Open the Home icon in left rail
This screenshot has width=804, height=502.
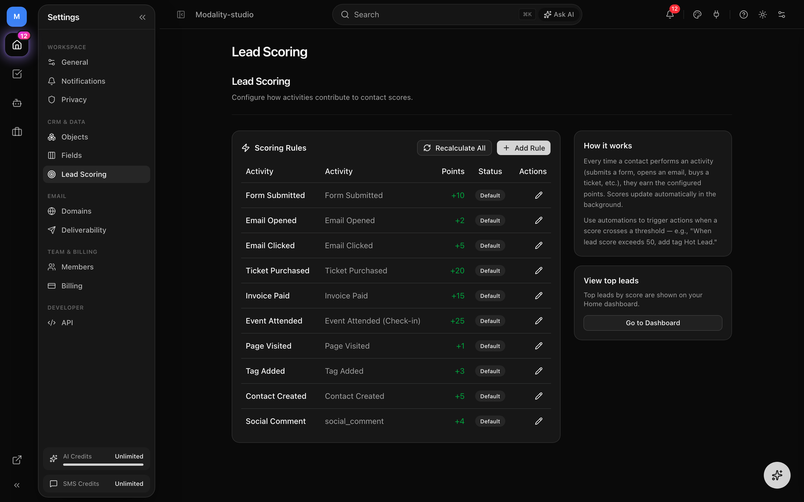coord(17,45)
